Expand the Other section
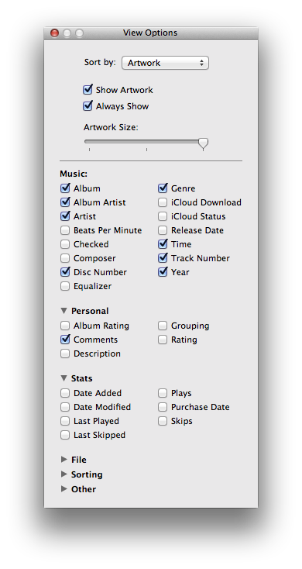This screenshot has height=569, width=302. click(64, 489)
